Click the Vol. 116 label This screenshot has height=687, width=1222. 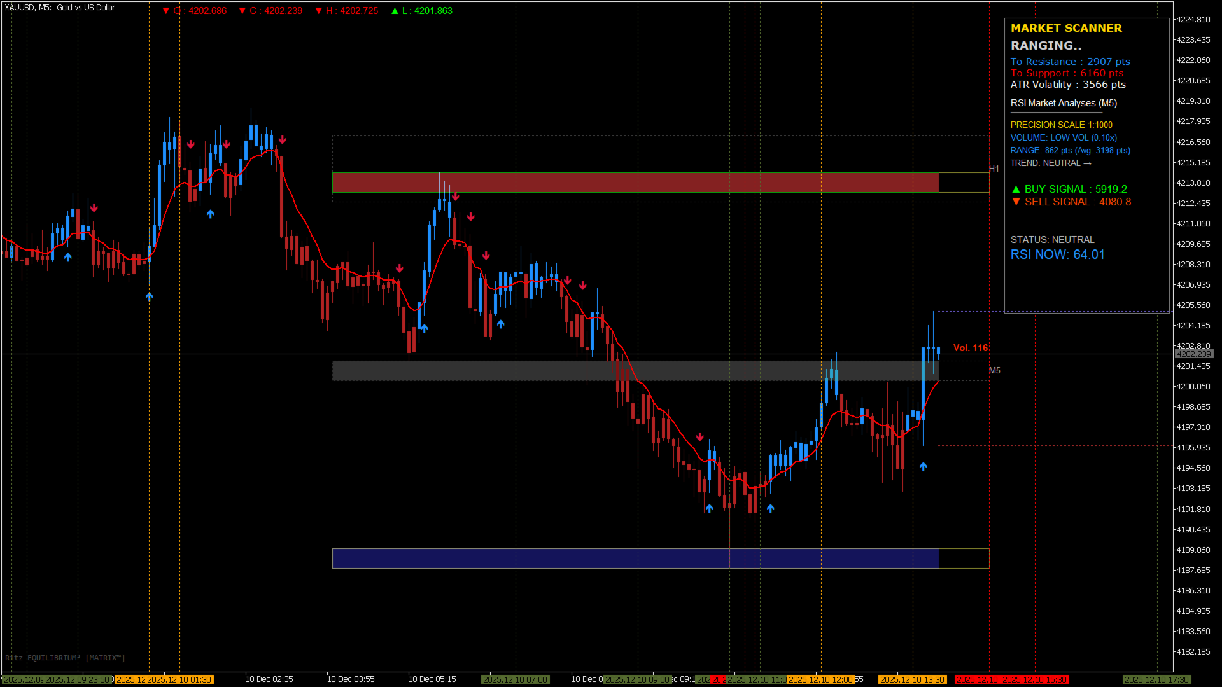point(970,348)
